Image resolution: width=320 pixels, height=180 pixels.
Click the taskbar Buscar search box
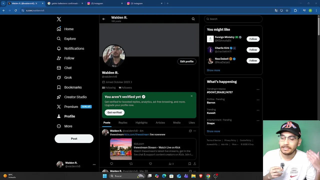127,176
